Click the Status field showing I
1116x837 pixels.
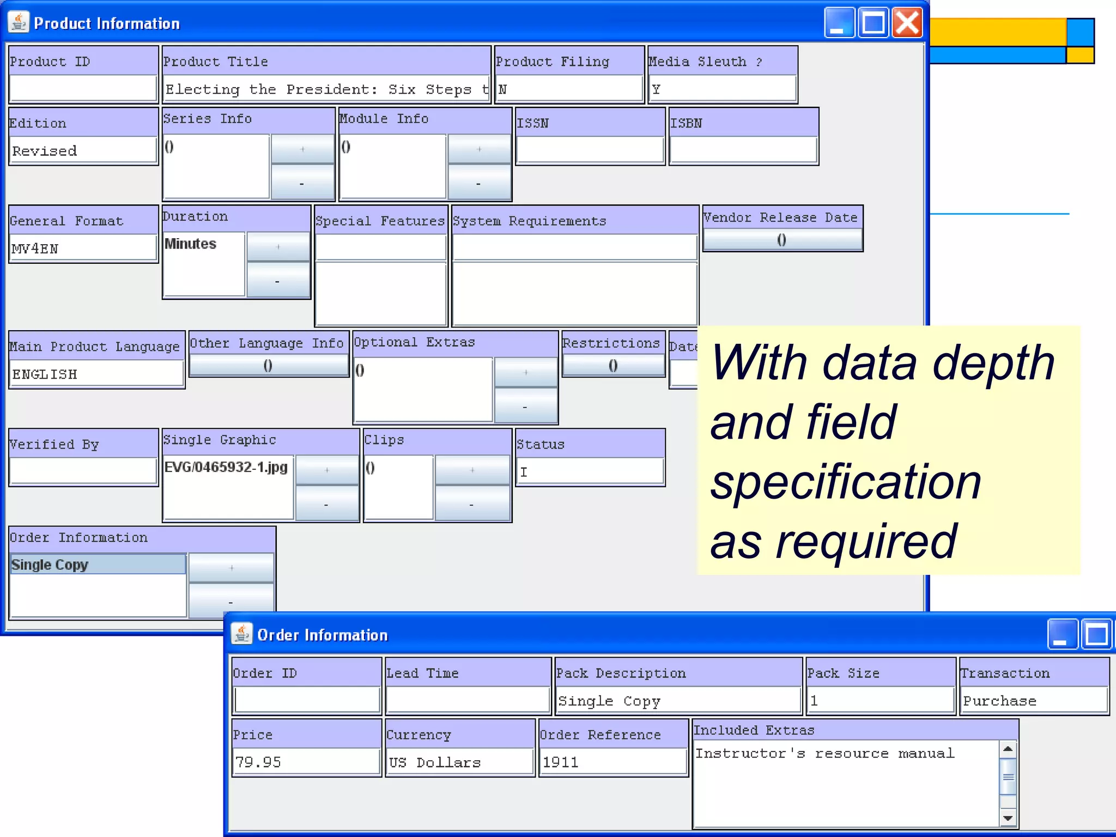point(590,471)
